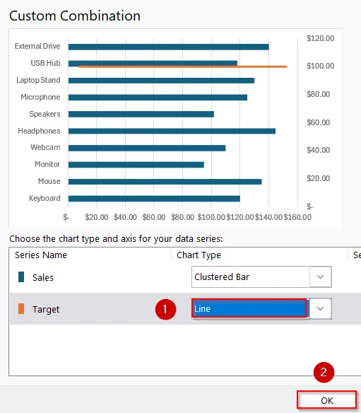Image resolution: width=361 pixels, height=413 pixels.
Task: Click the Custom Combination heading
Action: point(75,16)
